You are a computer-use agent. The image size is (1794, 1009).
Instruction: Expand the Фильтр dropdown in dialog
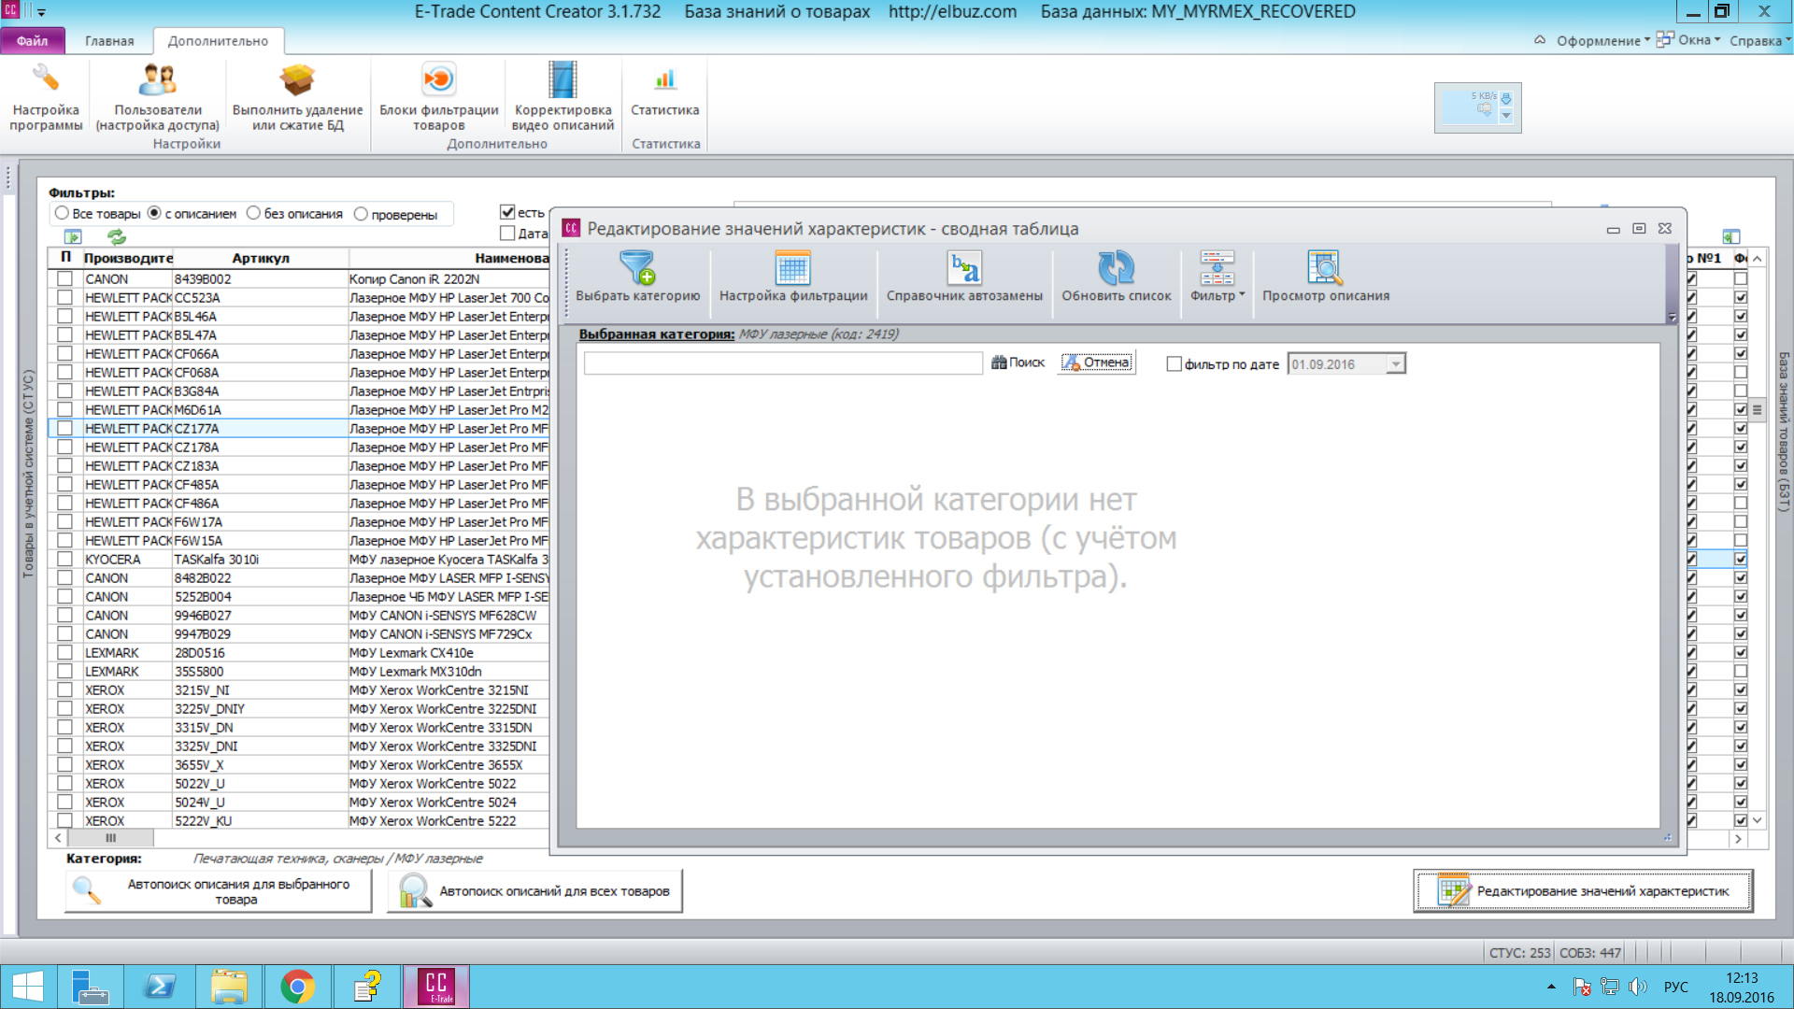click(1217, 277)
